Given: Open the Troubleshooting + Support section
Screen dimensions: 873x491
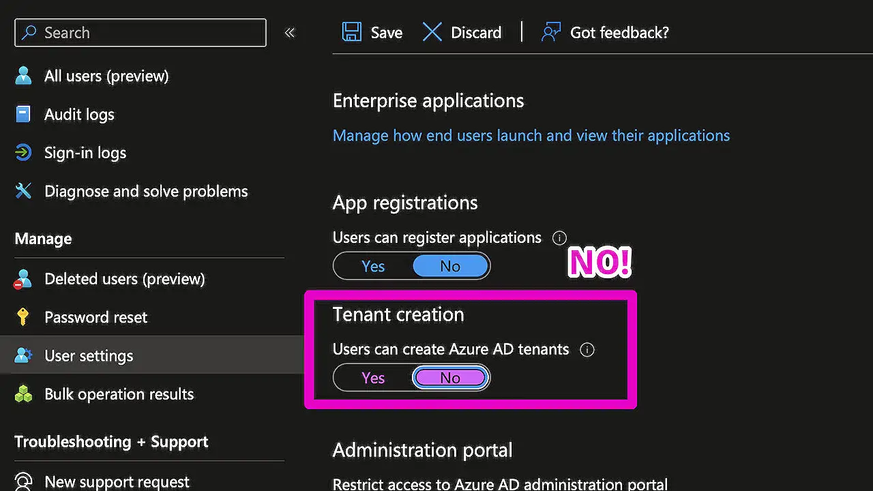Looking at the screenshot, I should point(111,442).
